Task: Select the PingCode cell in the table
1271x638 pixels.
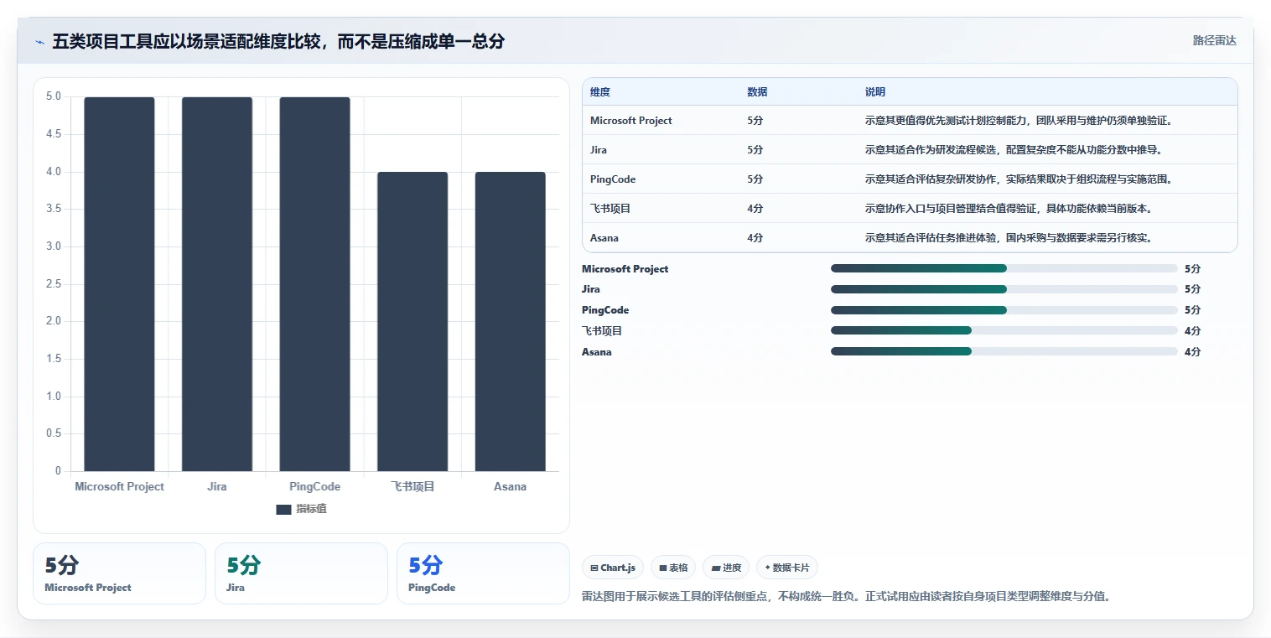Action: click(613, 179)
